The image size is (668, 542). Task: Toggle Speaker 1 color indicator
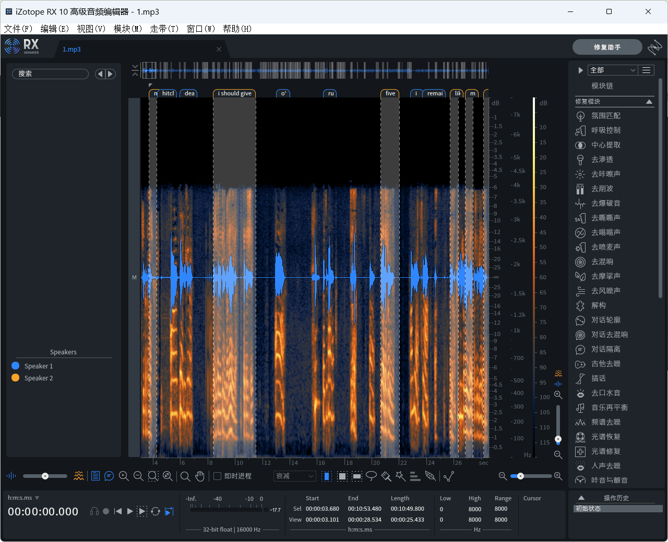point(15,366)
